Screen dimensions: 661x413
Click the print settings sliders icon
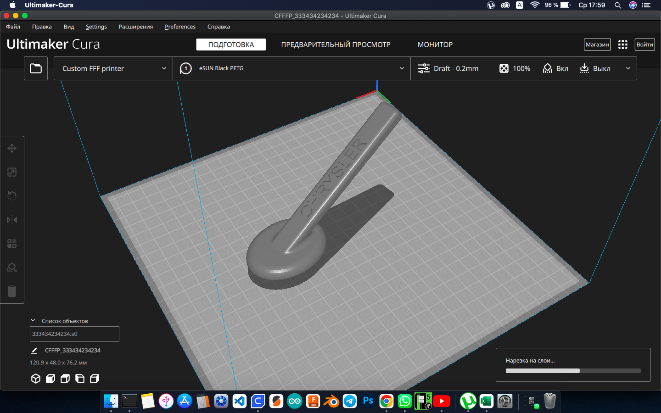(424, 68)
